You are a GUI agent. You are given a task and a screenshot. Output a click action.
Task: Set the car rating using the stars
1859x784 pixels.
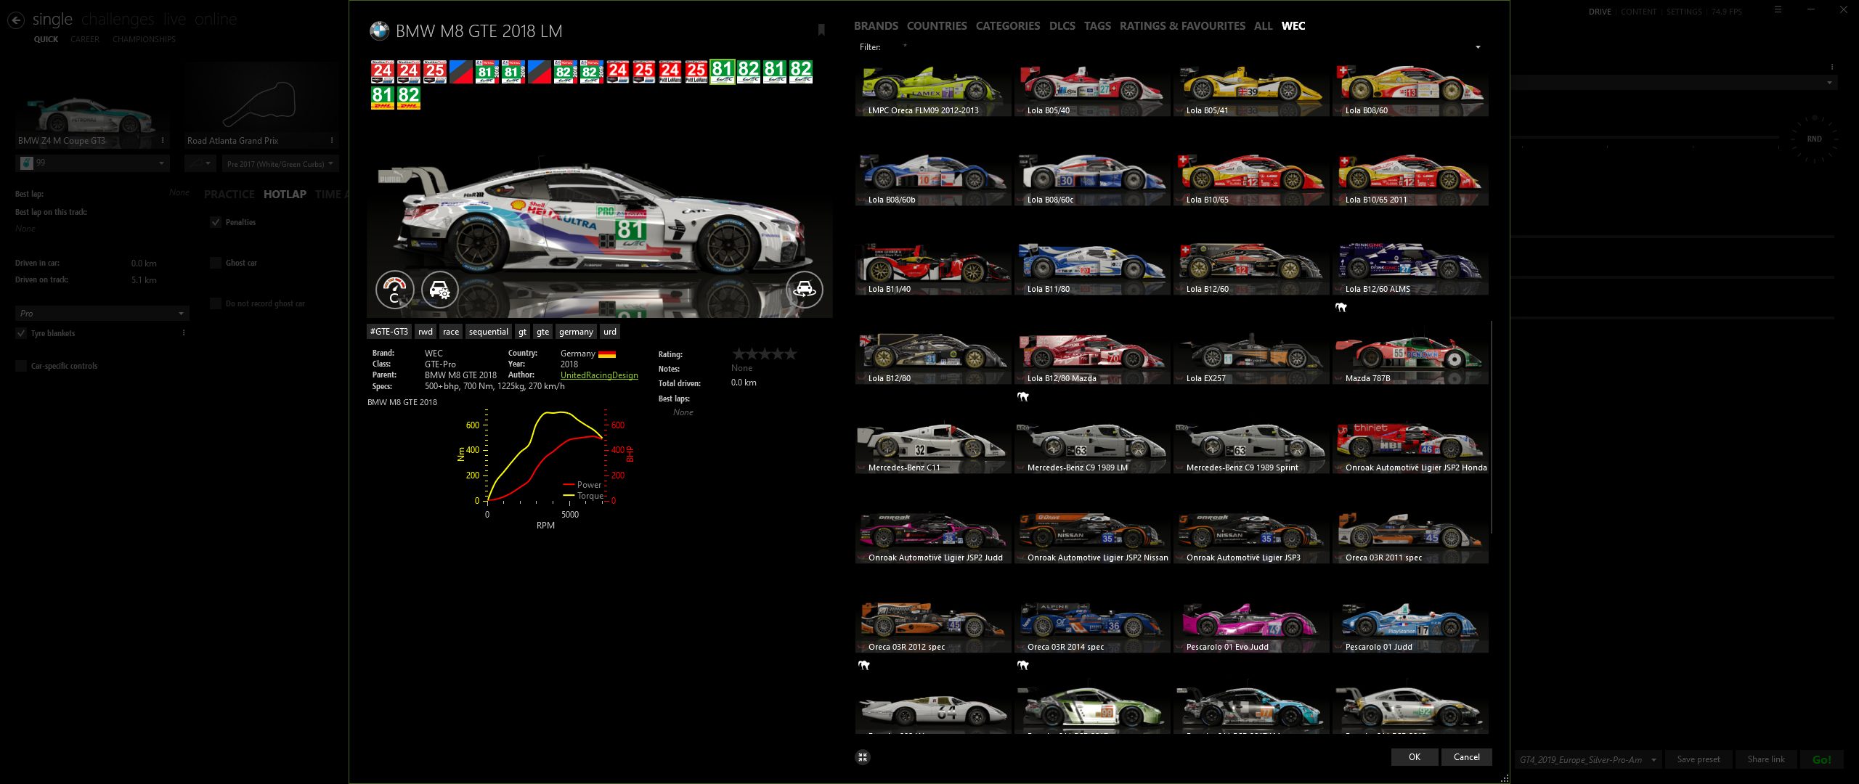(765, 354)
